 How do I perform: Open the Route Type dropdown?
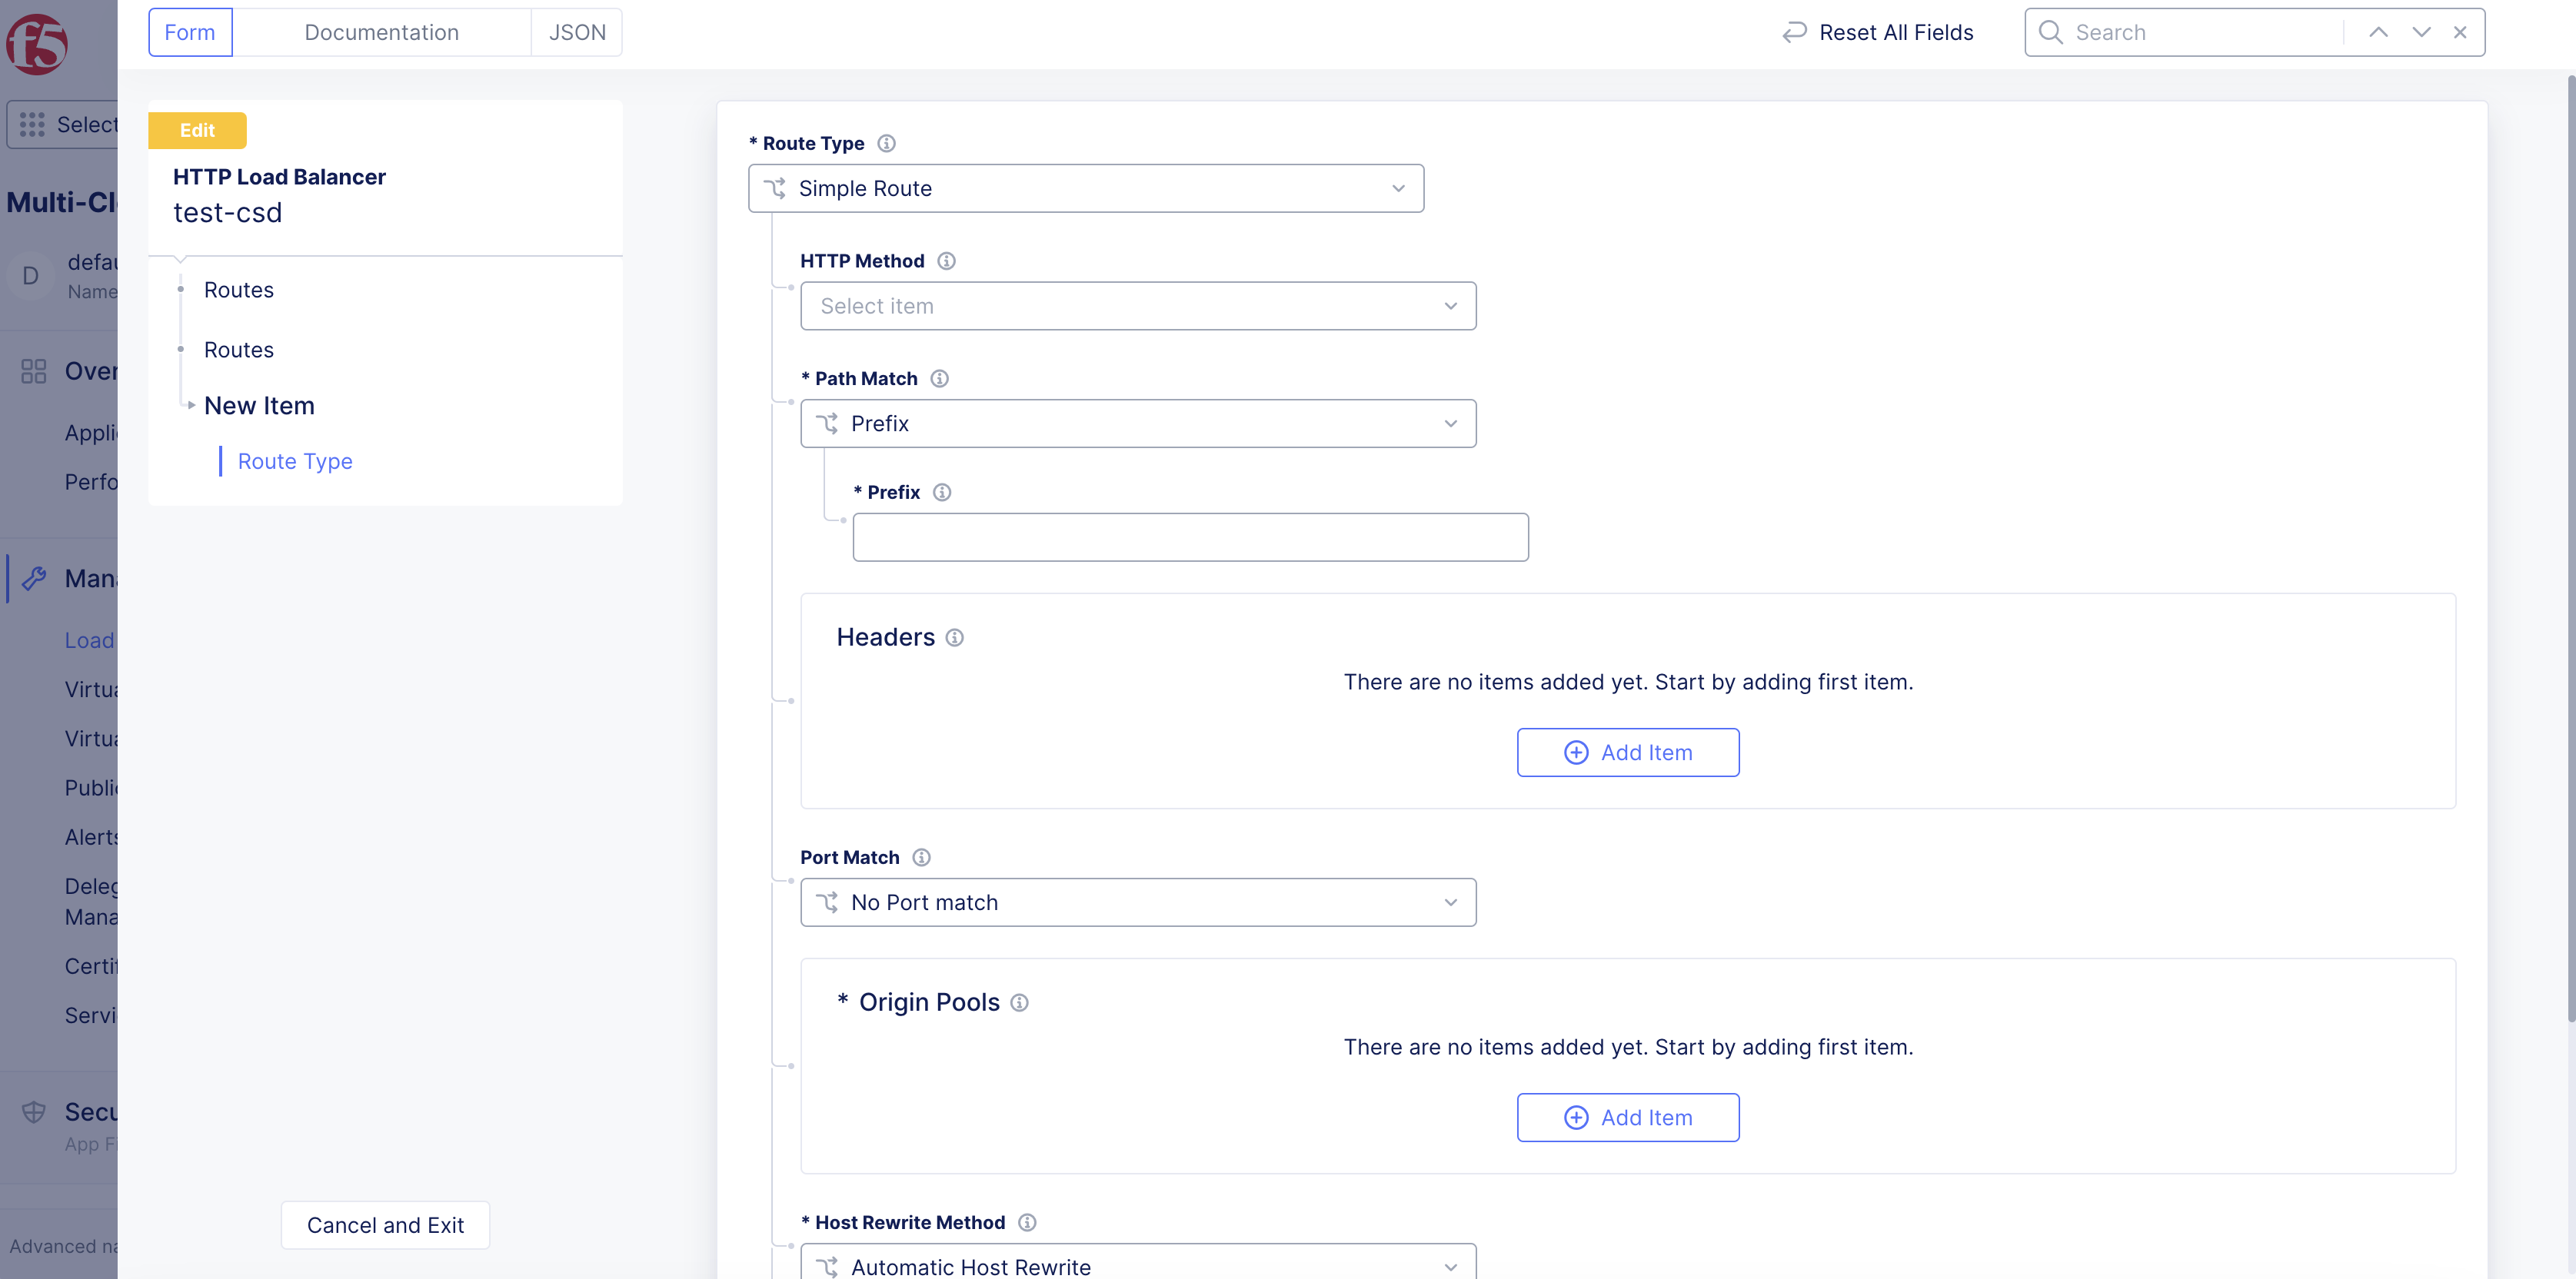1086,189
